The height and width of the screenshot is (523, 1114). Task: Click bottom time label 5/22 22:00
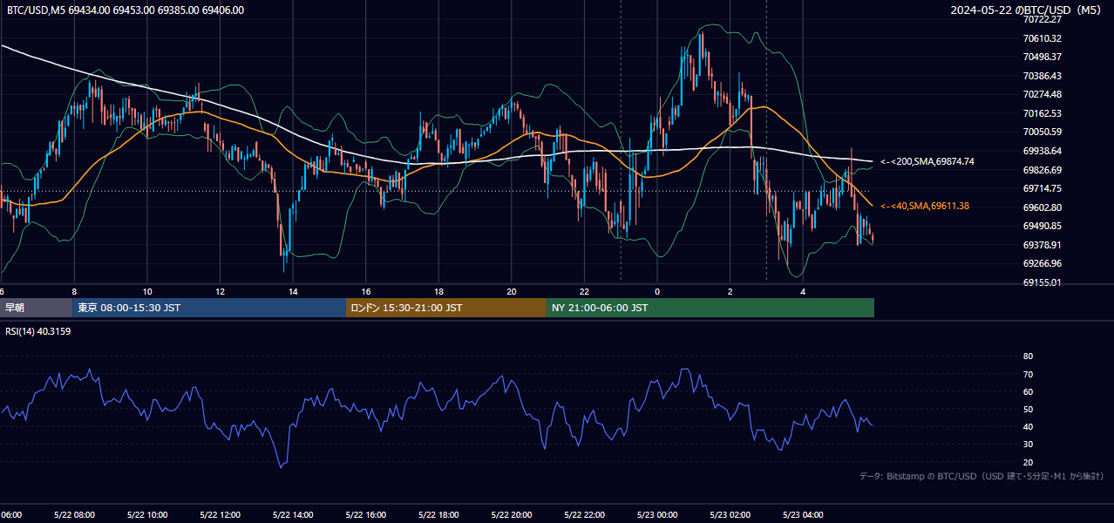pyautogui.click(x=584, y=514)
